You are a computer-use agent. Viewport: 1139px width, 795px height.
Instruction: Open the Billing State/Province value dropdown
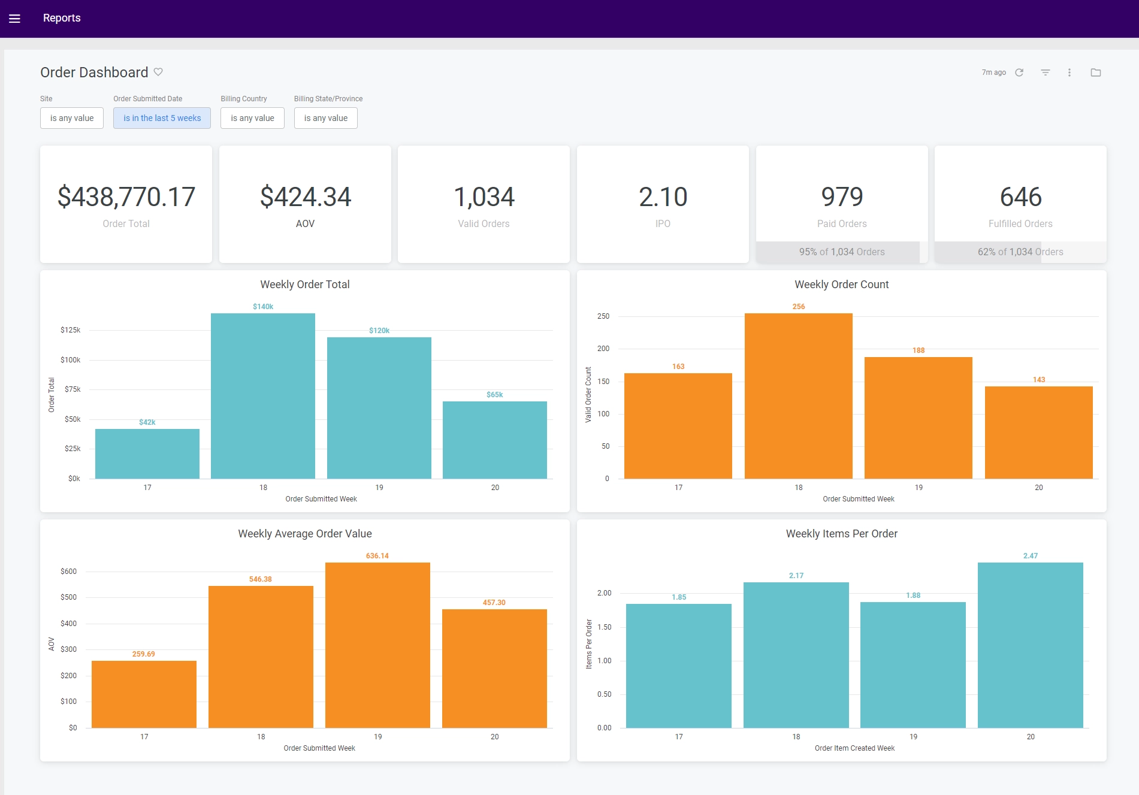point(325,117)
